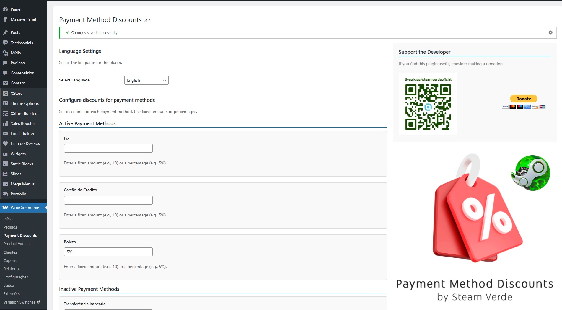This screenshot has height=310, width=562.
Task: Click the Pix discount input field
Action: click(108, 148)
